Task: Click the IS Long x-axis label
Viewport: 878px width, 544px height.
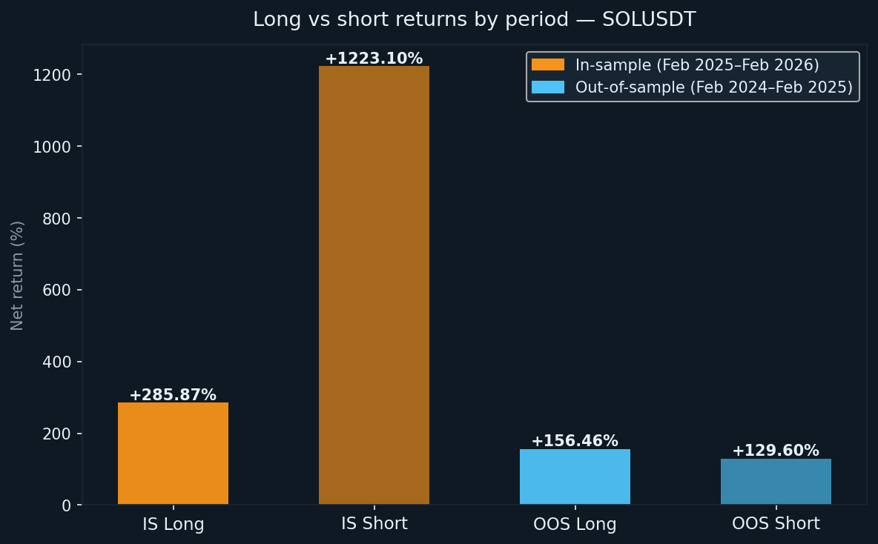Action: (x=174, y=524)
